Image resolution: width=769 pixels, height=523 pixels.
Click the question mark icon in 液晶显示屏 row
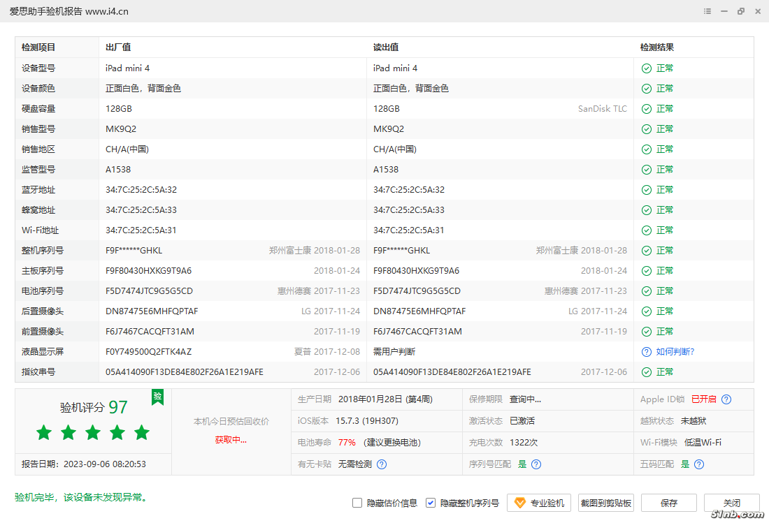647,352
